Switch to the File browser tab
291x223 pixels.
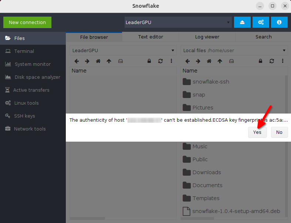(x=94, y=37)
